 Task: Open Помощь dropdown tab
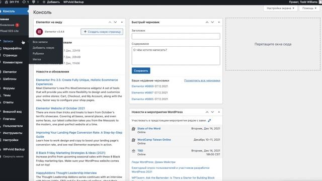tap(309, 8)
